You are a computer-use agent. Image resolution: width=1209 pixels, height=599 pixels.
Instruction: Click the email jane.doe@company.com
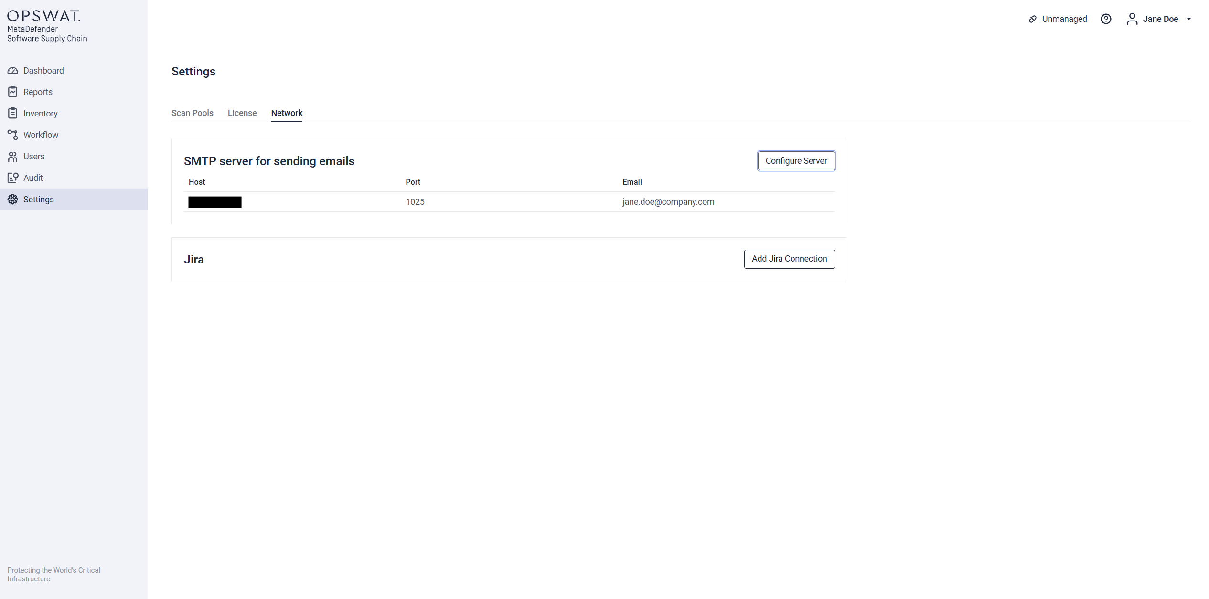click(668, 202)
